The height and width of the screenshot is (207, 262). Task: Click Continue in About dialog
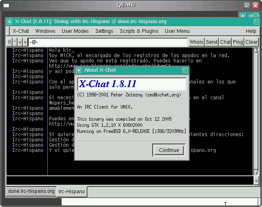tap(169, 150)
